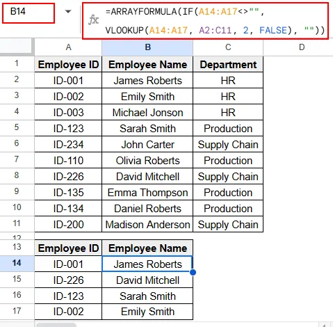This screenshot has height=327, width=333.
Task: Select cell ID-226 in row 15
Action: coord(68,280)
